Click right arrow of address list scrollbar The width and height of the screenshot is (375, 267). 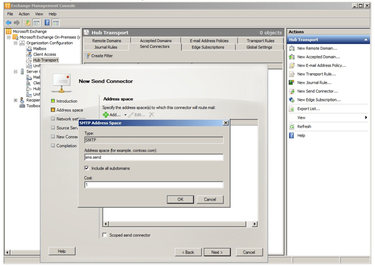pyautogui.click(x=254, y=224)
